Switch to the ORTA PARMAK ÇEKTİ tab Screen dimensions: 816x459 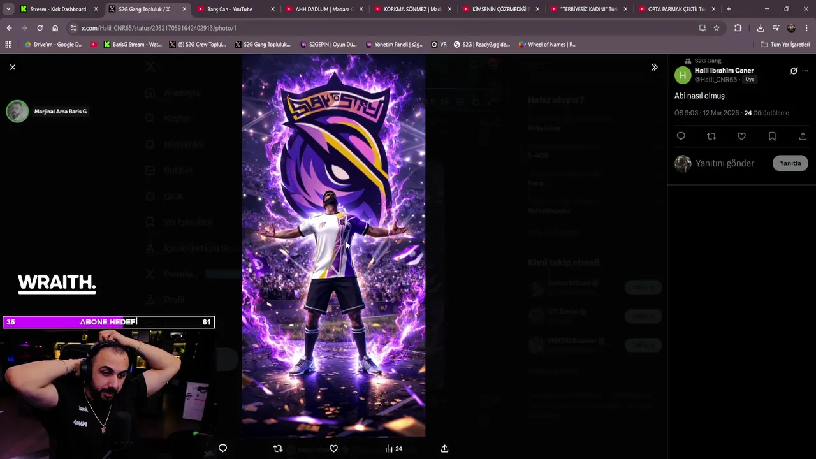678,9
